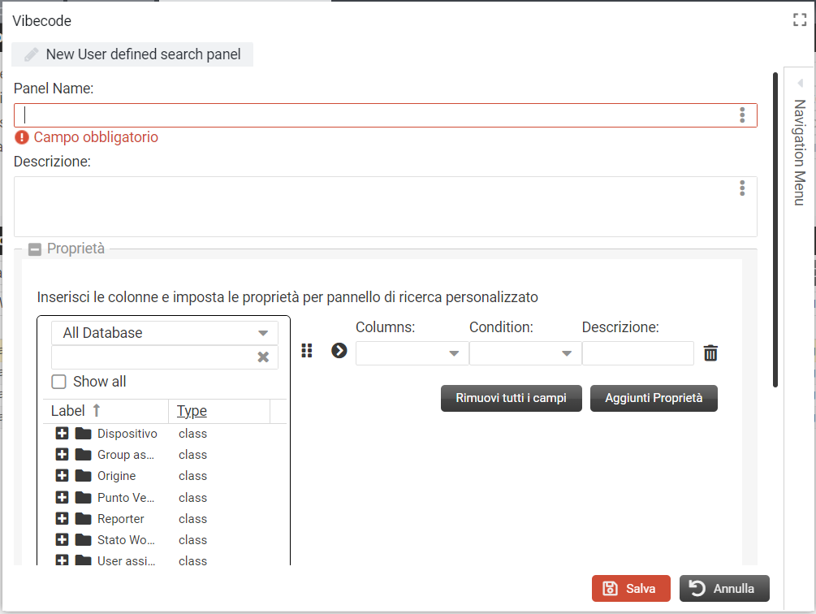Open Descrizione field three-dot menu

coord(742,188)
